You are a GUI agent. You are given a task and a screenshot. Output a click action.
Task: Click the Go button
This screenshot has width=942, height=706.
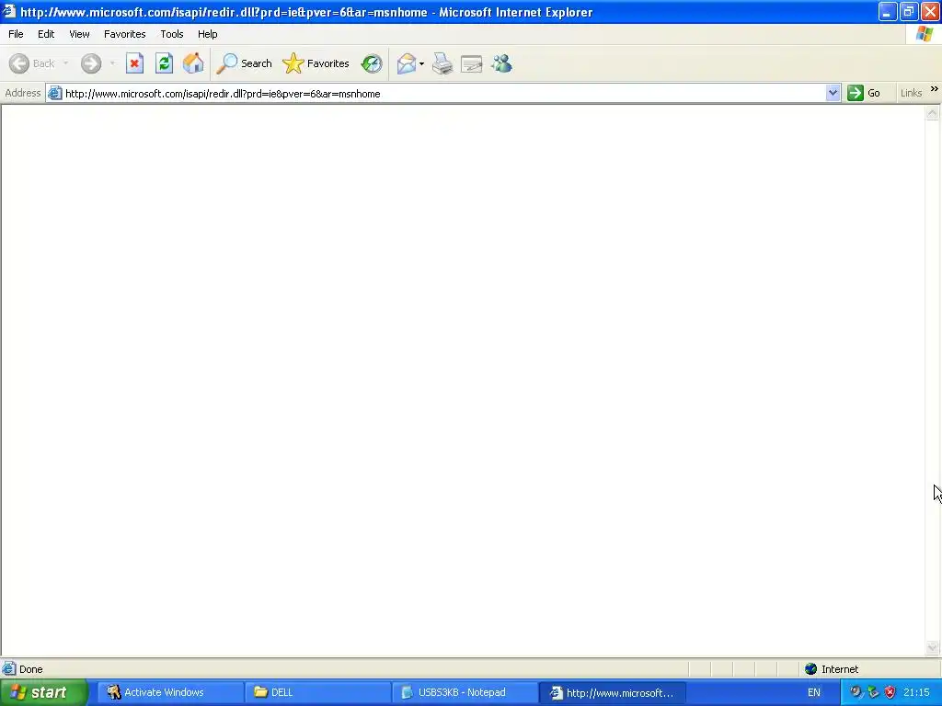click(x=864, y=93)
